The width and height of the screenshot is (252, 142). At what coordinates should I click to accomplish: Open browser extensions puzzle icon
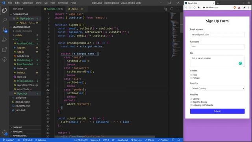click(244, 7)
